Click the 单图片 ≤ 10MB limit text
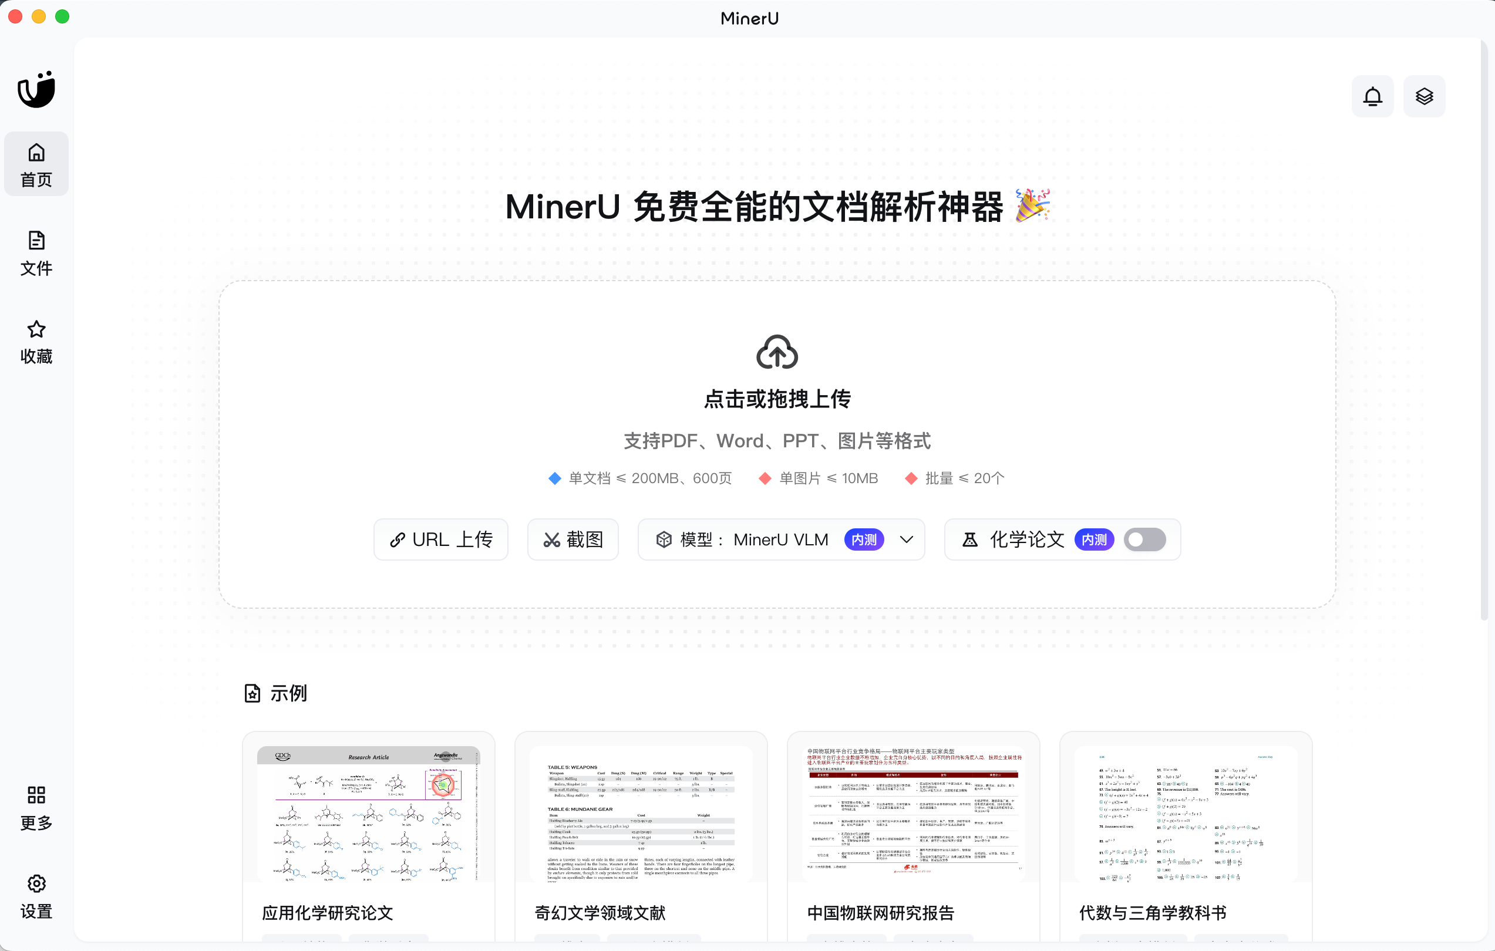Screen dimensions: 1495x951 pyautogui.click(x=828, y=478)
